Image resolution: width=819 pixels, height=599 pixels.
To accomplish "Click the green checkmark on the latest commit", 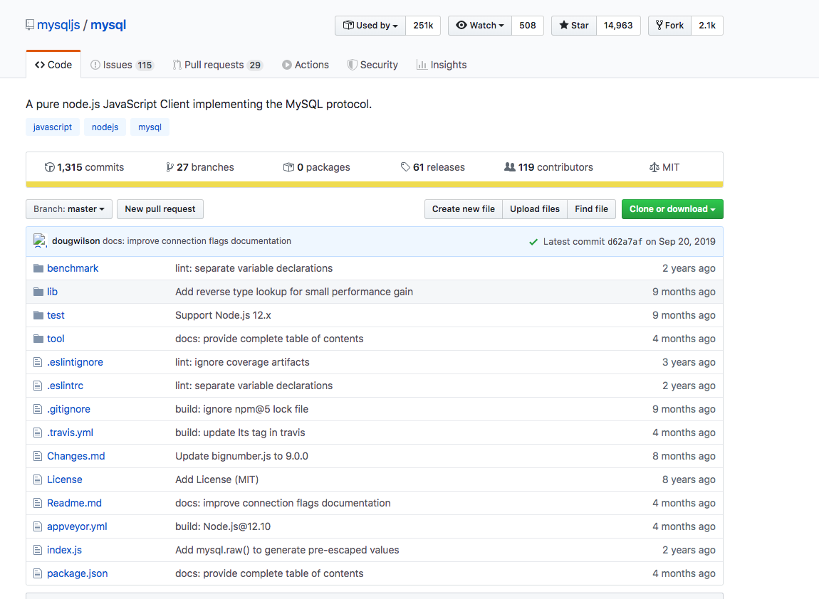I will [533, 241].
